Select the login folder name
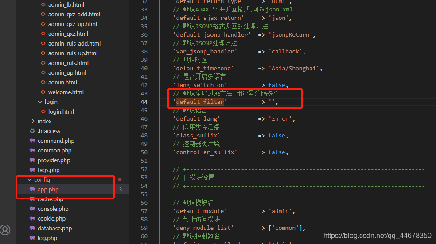 tap(51, 102)
